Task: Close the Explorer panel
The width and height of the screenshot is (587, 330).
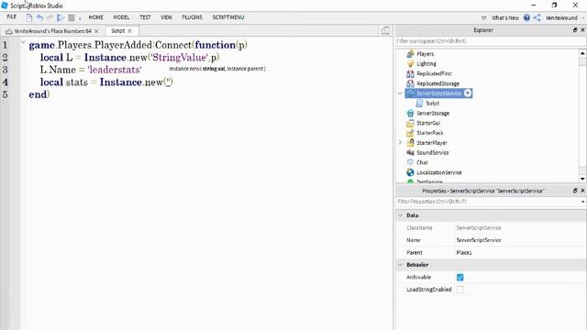Action: (582, 30)
